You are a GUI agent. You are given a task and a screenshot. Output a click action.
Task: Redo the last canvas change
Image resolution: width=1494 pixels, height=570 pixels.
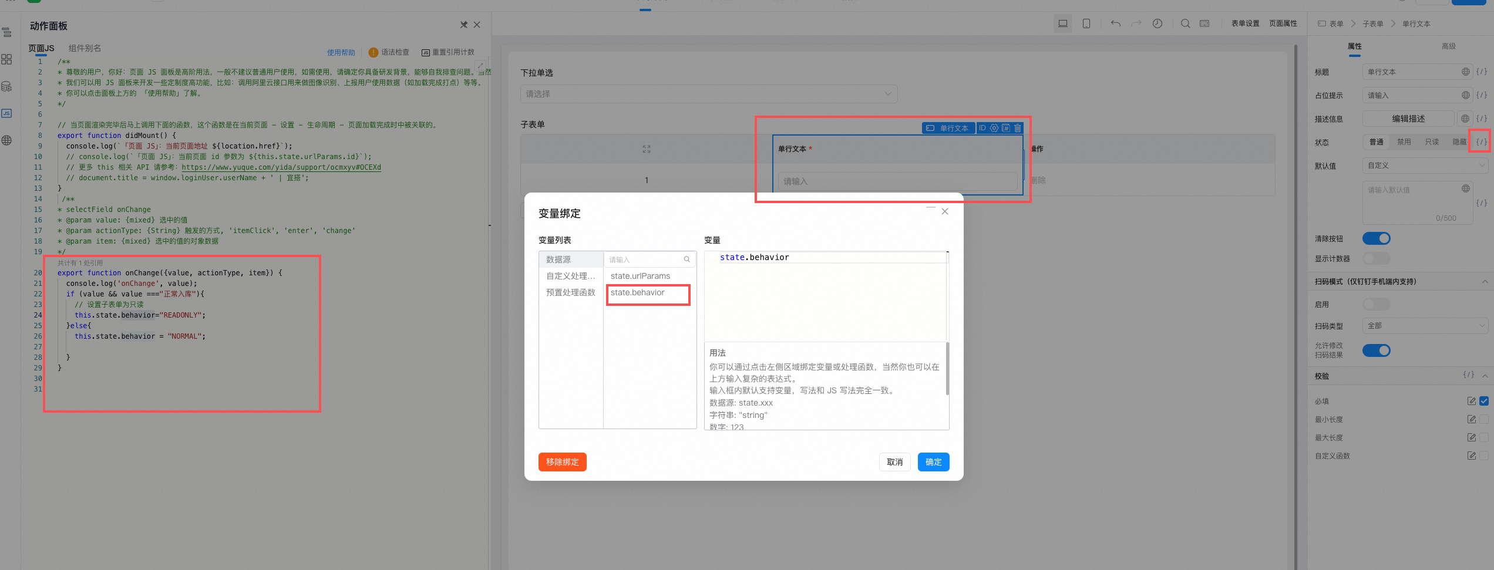point(1136,23)
